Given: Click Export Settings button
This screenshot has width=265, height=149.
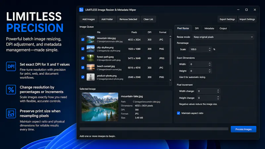Looking at the screenshot, I should click(227, 19).
